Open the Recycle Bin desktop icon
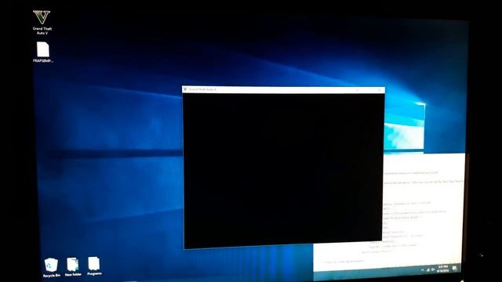Image resolution: width=502 pixels, height=282 pixels. point(51,268)
